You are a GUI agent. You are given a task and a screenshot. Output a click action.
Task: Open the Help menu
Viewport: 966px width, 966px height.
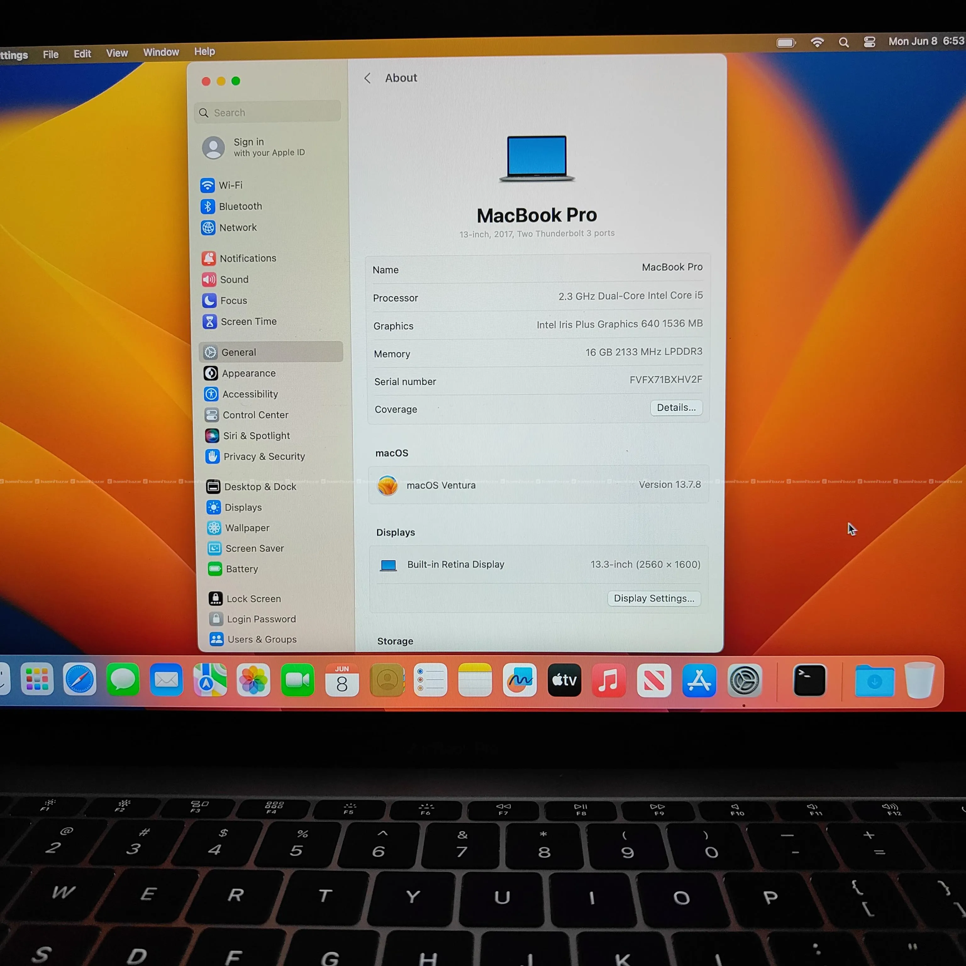pos(204,52)
